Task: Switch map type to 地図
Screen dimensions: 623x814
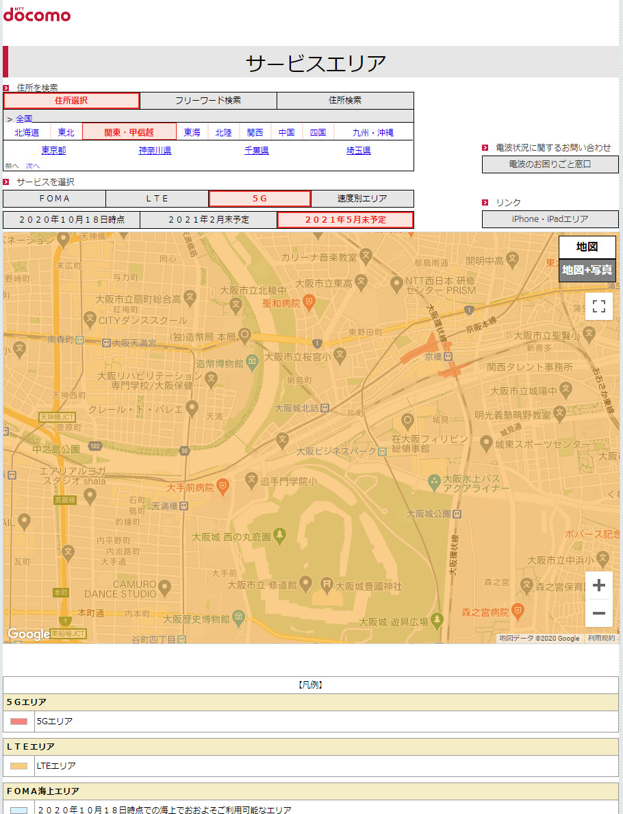Action: [587, 247]
